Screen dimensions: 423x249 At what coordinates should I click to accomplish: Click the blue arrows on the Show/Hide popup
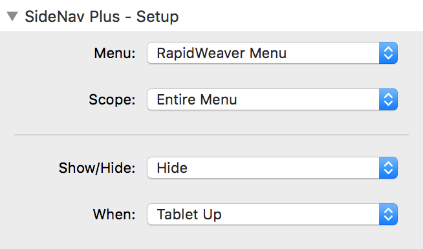point(388,168)
